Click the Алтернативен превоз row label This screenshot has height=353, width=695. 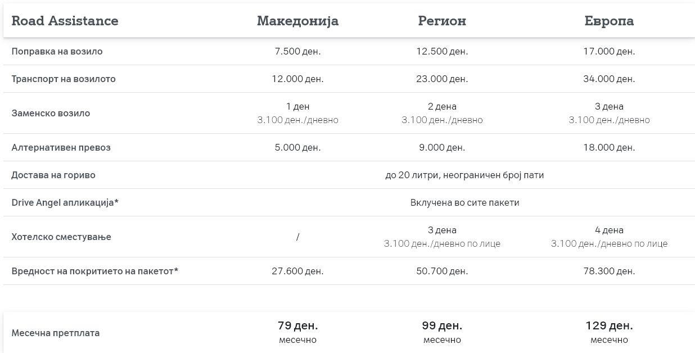point(61,147)
